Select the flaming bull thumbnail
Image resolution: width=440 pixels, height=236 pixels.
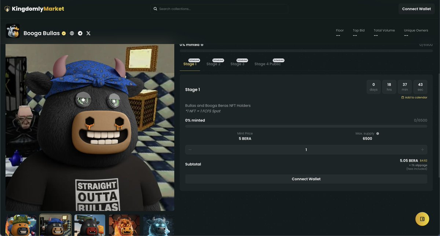click(124, 224)
